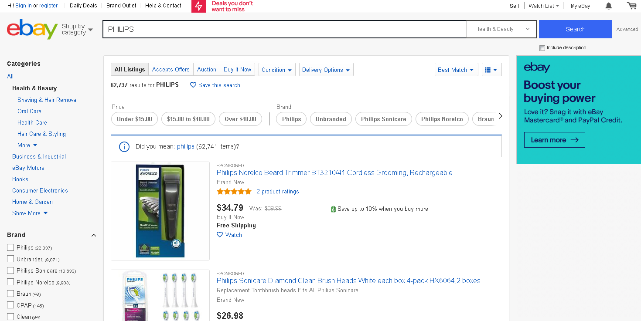This screenshot has width=641, height=321.
Task: Select the Buy It Now tab
Action: (x=237, y=70)
